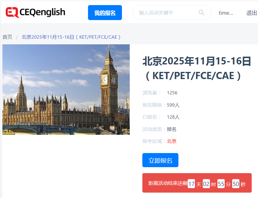This screenshot has height=198, width=258.
Task: Click the red 北京 exam region text
Action: click(x=172, y=141)
